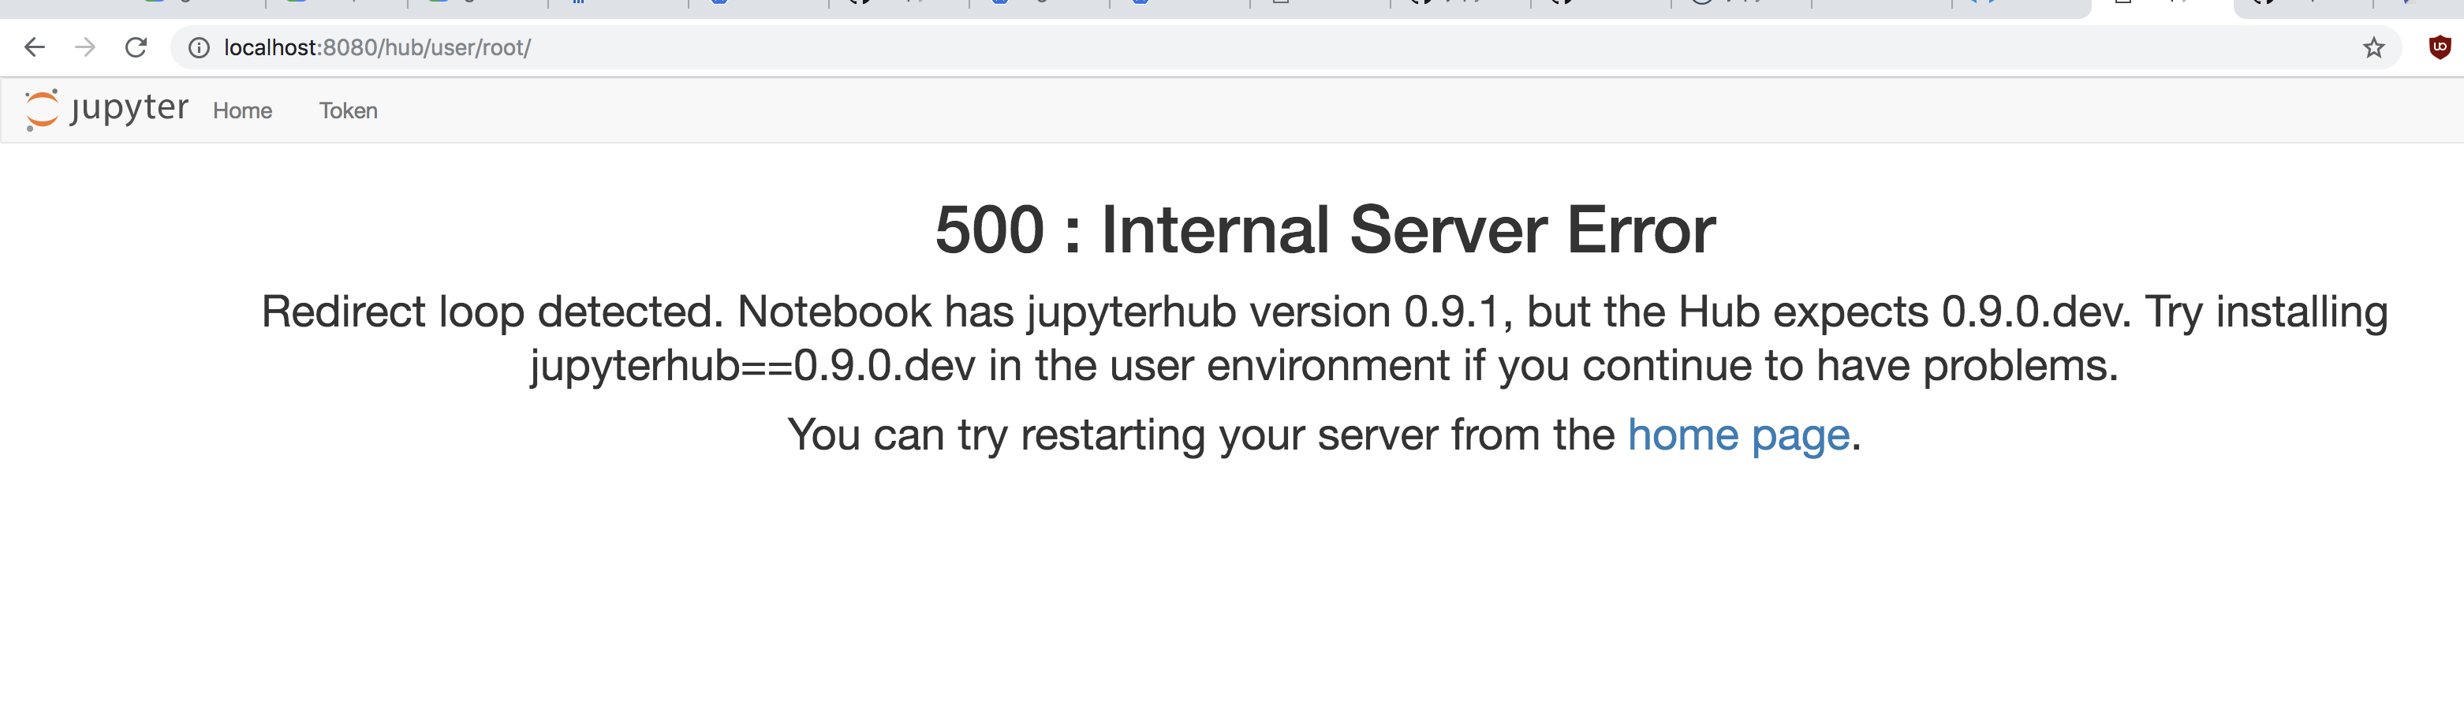Click the browser forward arrow
The height and width of the screenshot is (713, 2464).
[85, 47]
